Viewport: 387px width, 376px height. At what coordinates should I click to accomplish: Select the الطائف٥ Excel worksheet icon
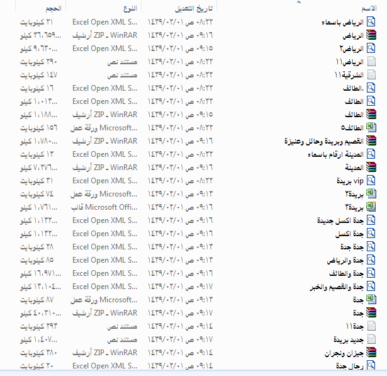point(371,127)
